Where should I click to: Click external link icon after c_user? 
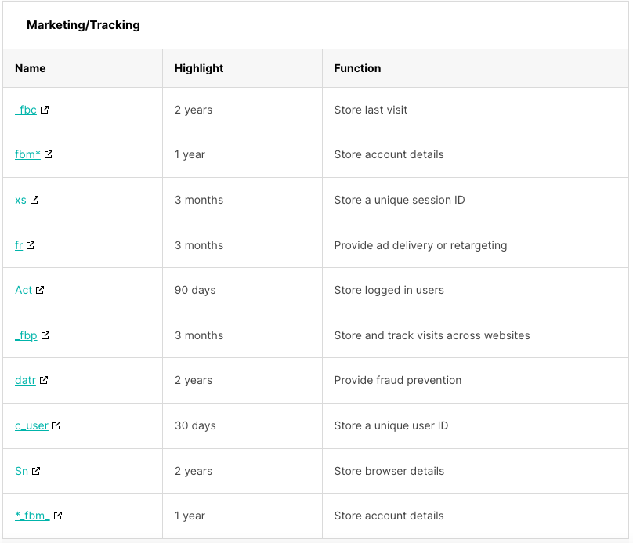tap(56, 425)
